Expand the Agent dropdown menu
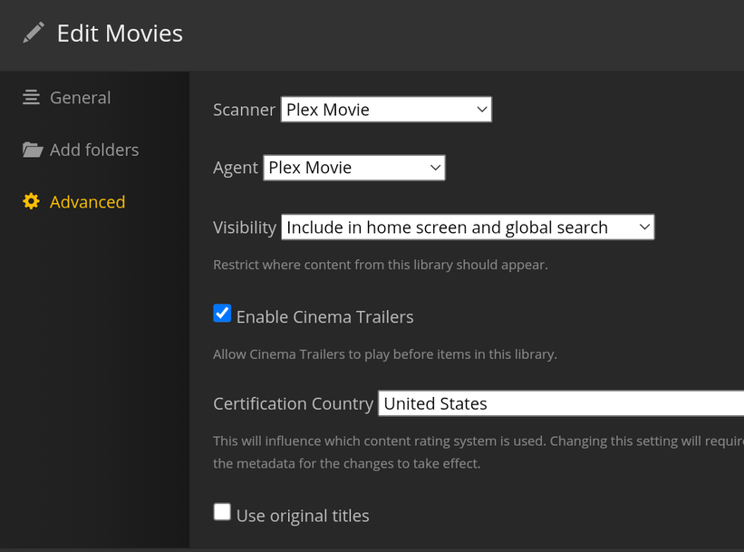 (x=354, y=168)
